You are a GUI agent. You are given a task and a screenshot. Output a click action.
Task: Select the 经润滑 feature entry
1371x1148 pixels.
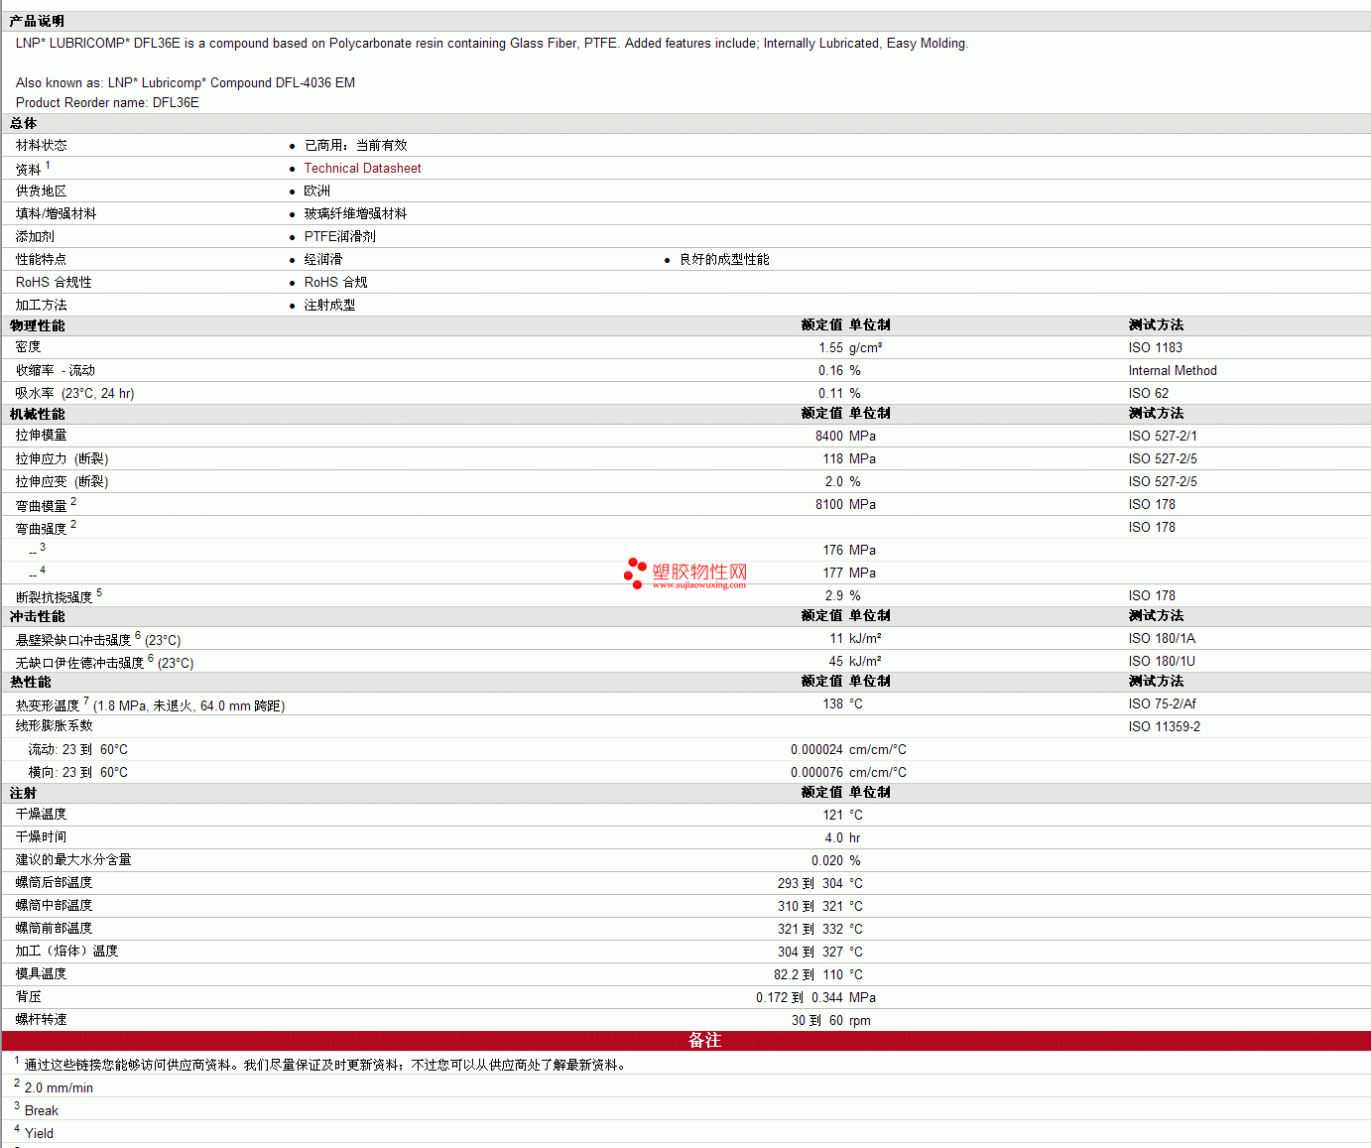323,260
